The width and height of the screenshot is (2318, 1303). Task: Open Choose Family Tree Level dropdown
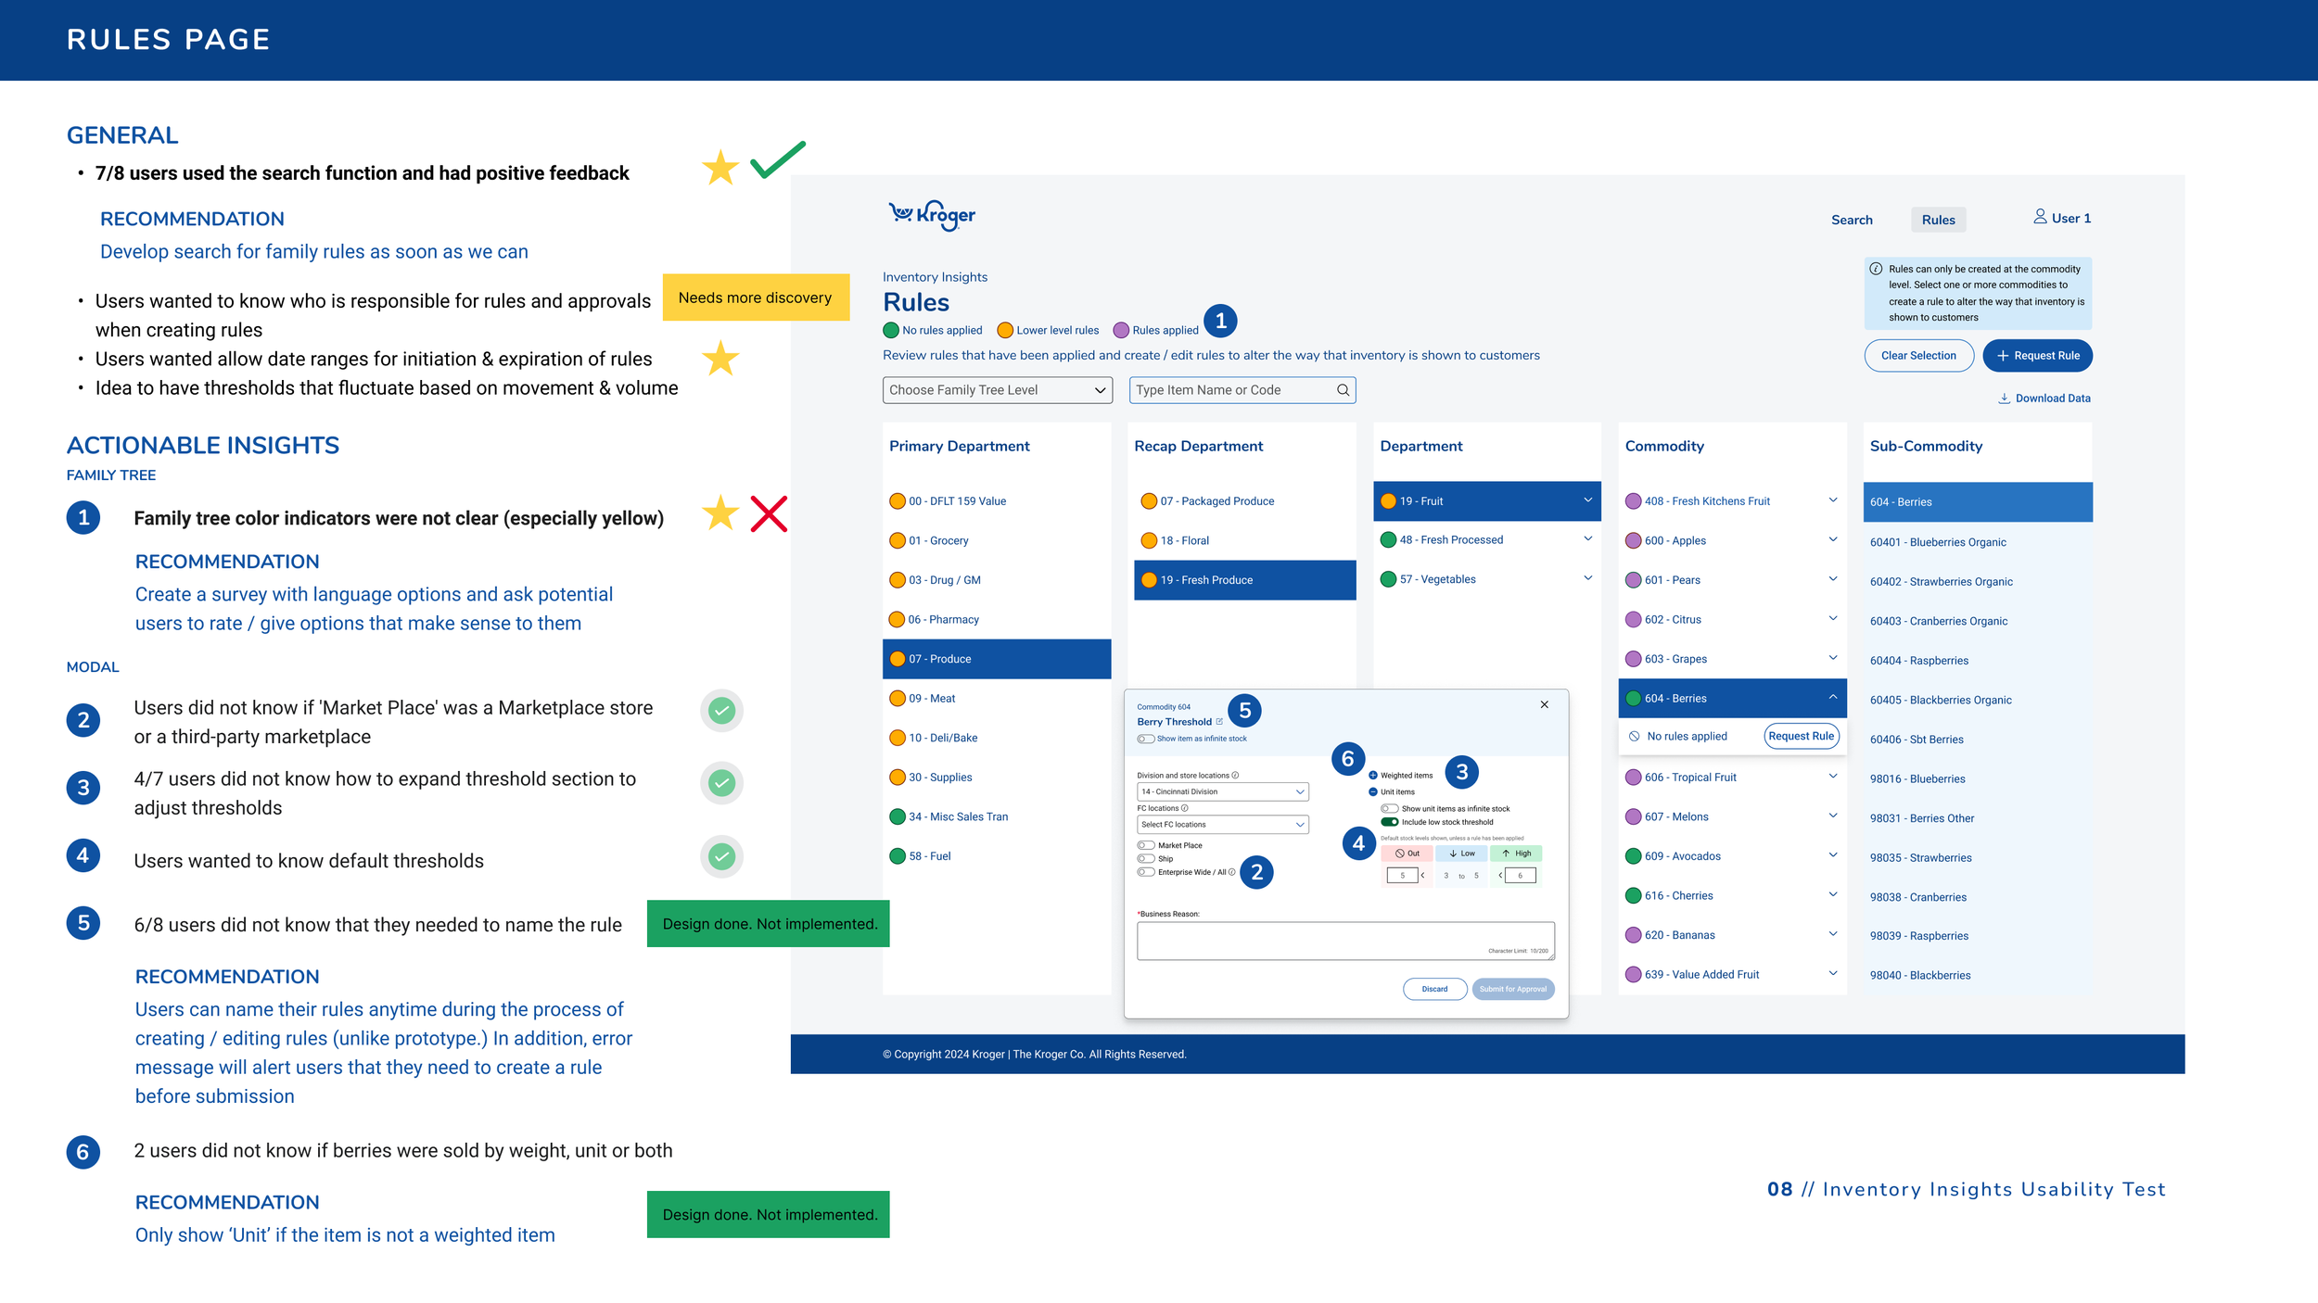(x=997, y=390)
